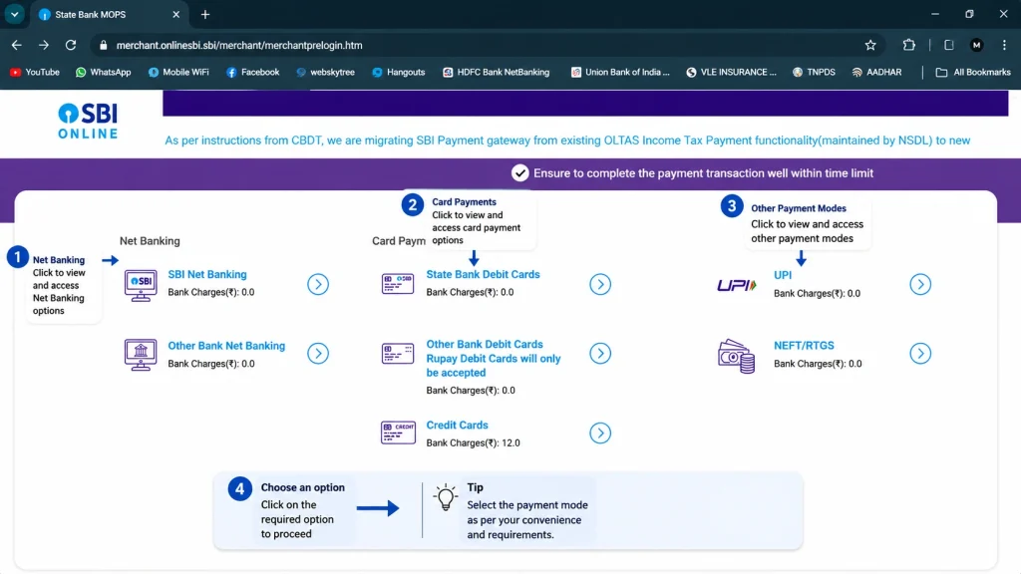Open the Chrome three-dot menu
This screenshot has height=574, width=1021.
[x=1004, y=45]
